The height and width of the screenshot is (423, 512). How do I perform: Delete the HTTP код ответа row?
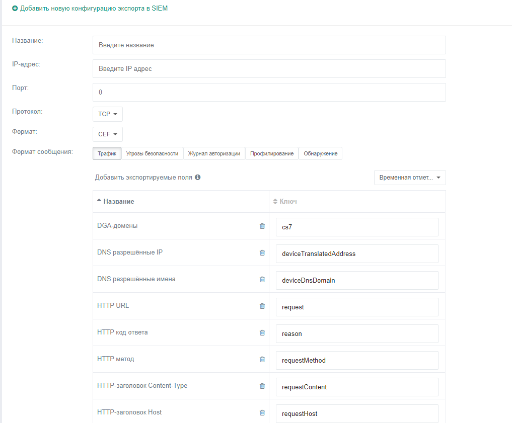262,333
